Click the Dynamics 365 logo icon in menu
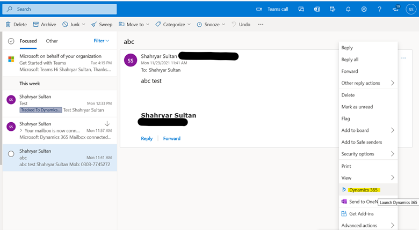This screenshot has width=419, height=230. click(344, 190)
